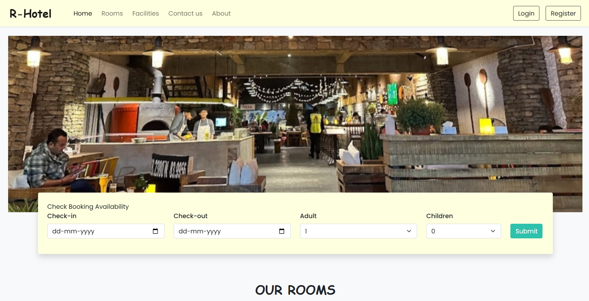Click the Adult dropdown chevron arrow
The height and width of the screenshot is (301, 589).
click(x=409, y=231)
